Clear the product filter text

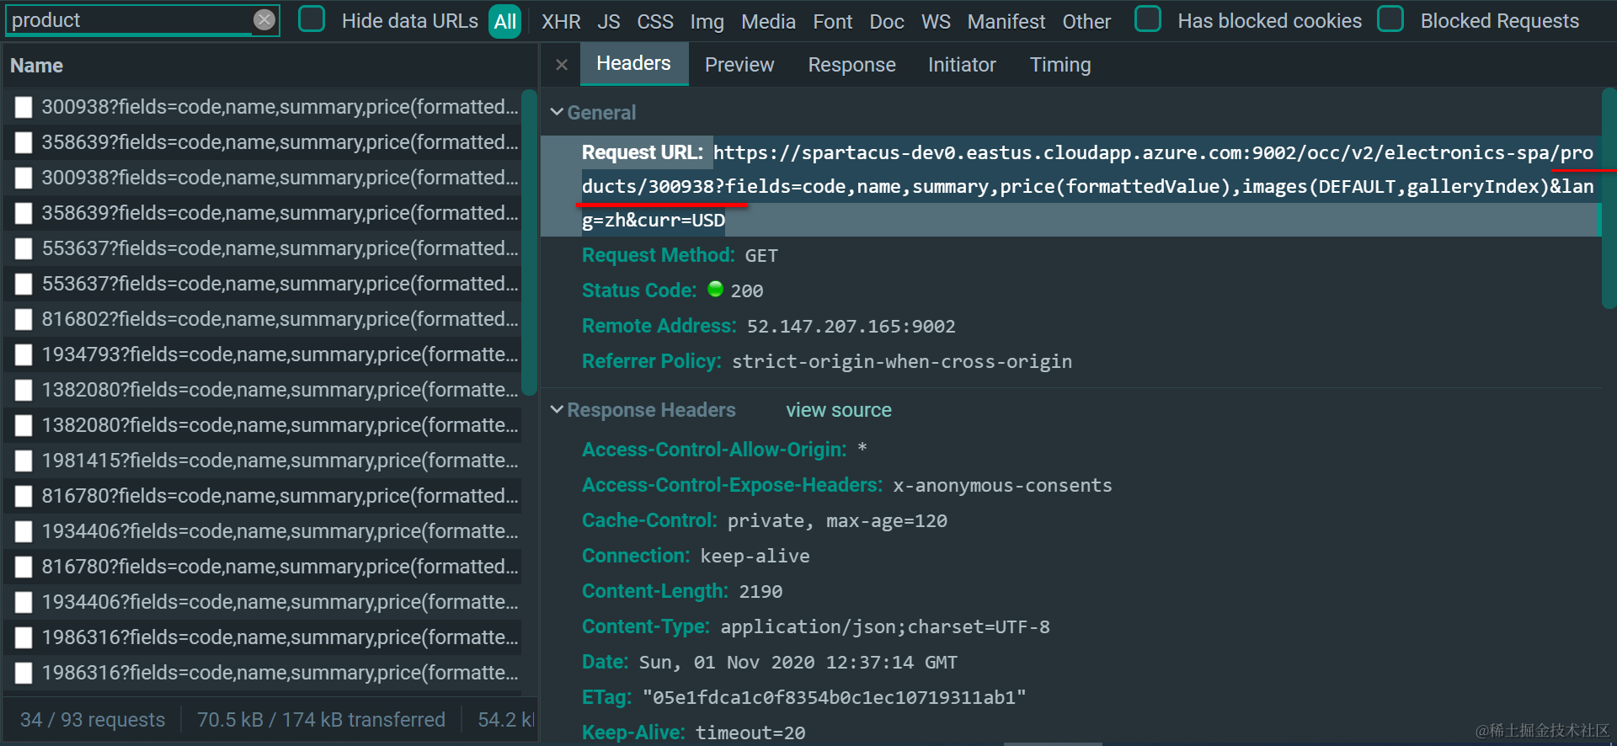point(264,20)
